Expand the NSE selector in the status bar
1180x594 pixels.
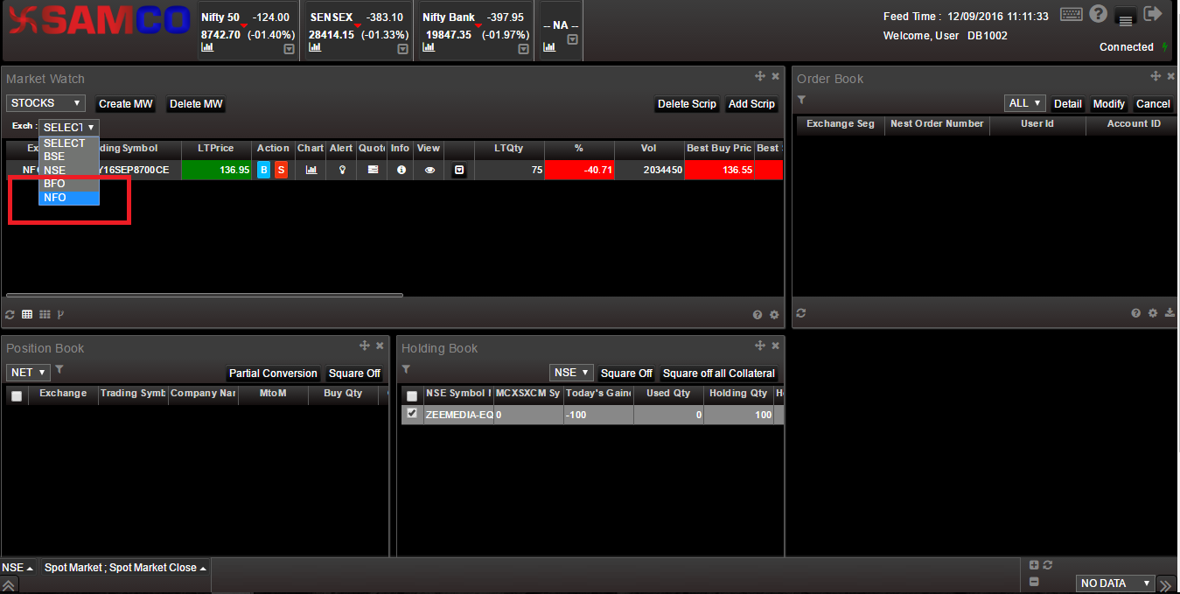pos(17,568)
